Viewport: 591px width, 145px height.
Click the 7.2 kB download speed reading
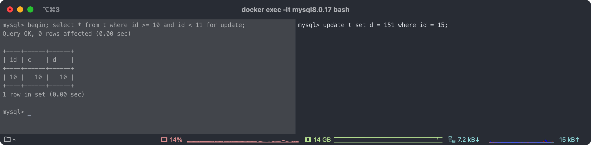[x=468, y=140]
